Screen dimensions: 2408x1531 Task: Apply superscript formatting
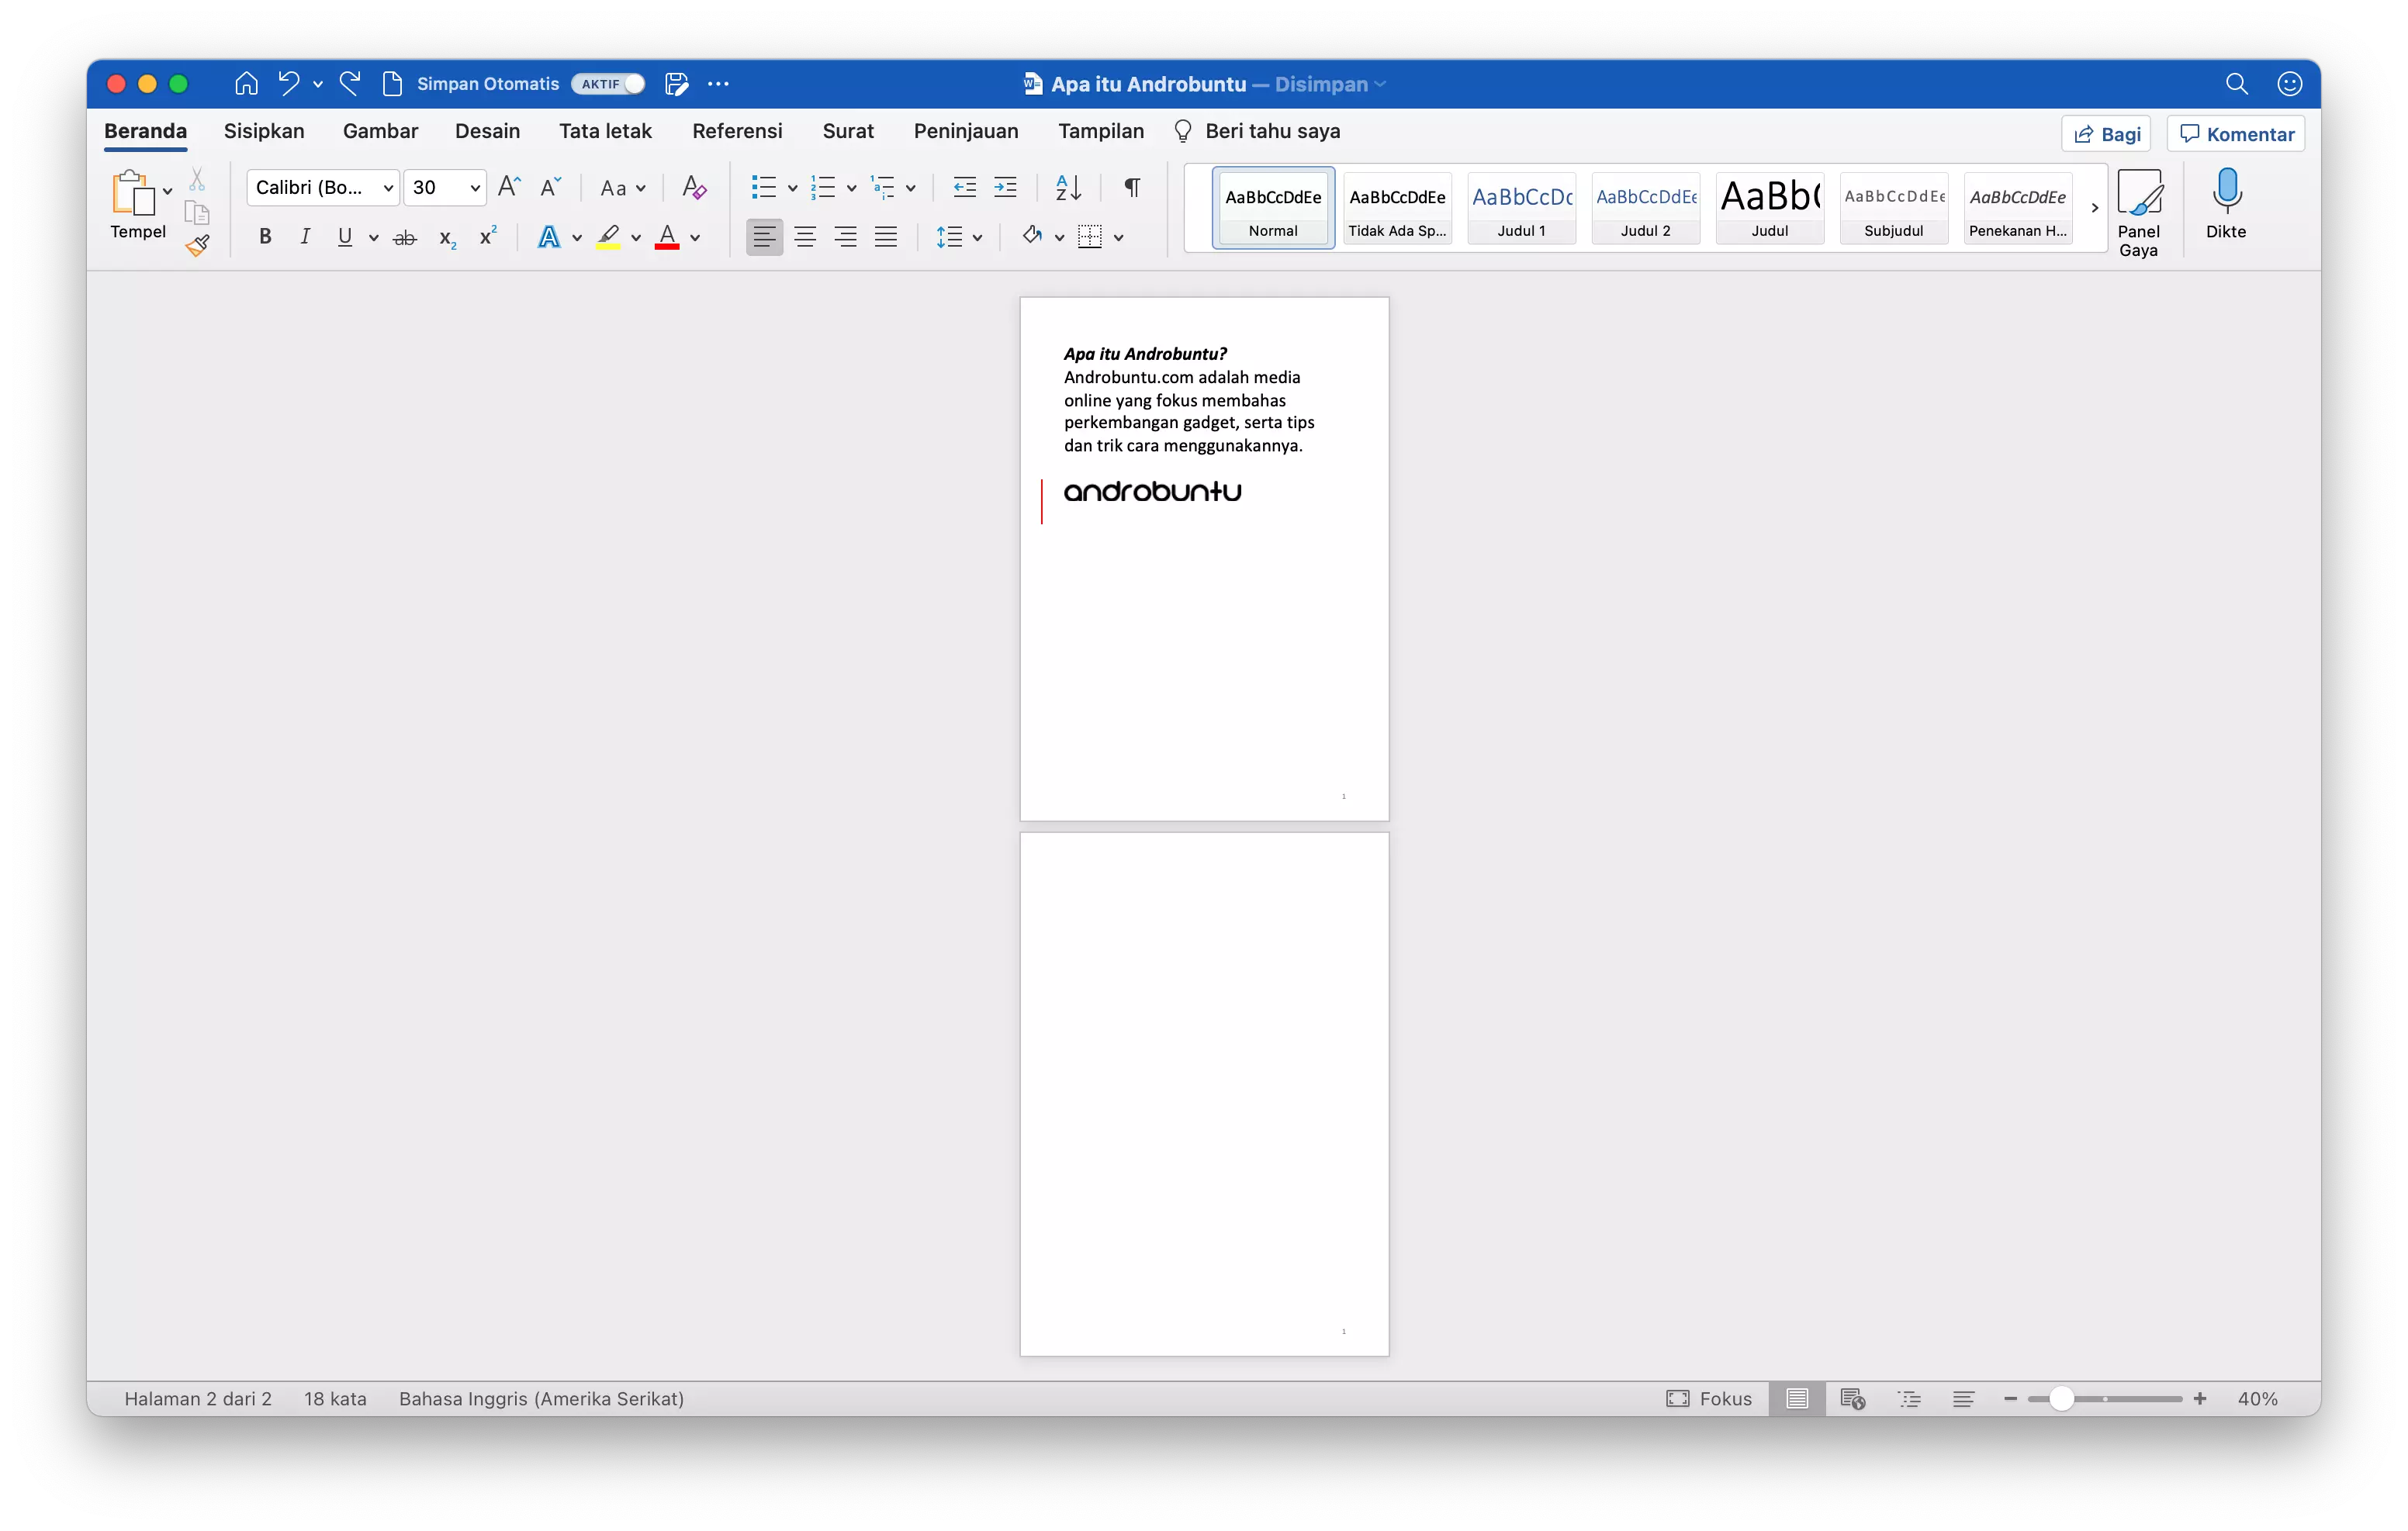pyautogui.click(x=487, y=236)
